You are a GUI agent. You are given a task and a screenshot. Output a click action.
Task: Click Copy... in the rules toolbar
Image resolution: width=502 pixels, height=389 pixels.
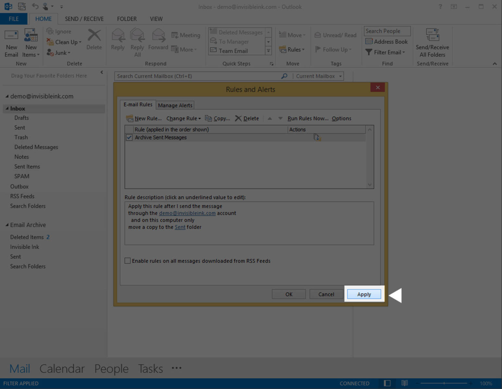pyautogui.click(x=217, y=118)
